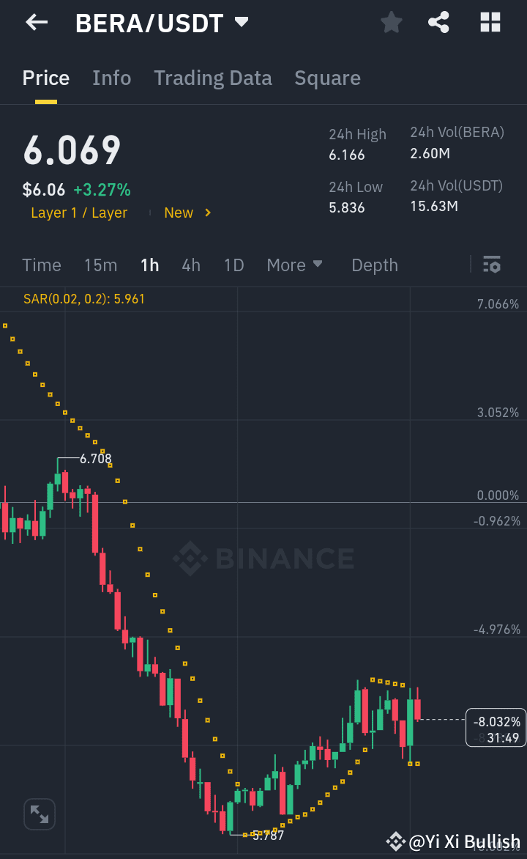Switch chart to 15m timeframe
Screen dimensions: 527x859
pos(100,265)
